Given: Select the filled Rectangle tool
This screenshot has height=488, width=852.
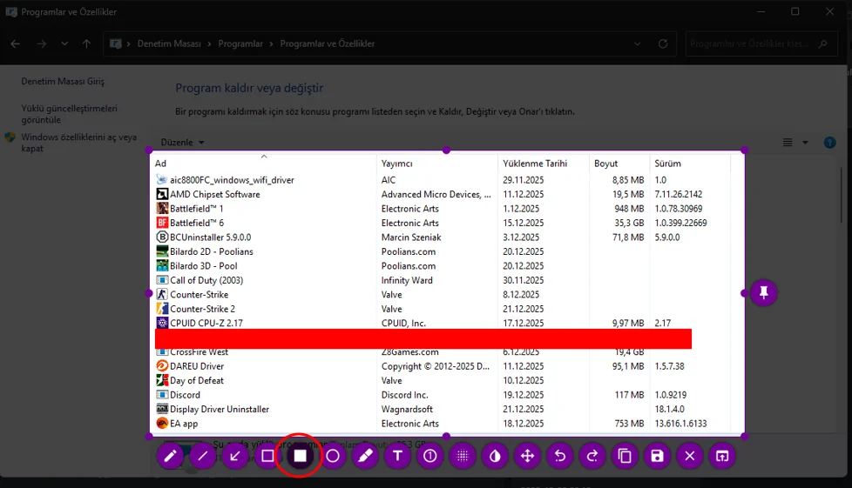Looking at the screenshot, I should point(300,456).
